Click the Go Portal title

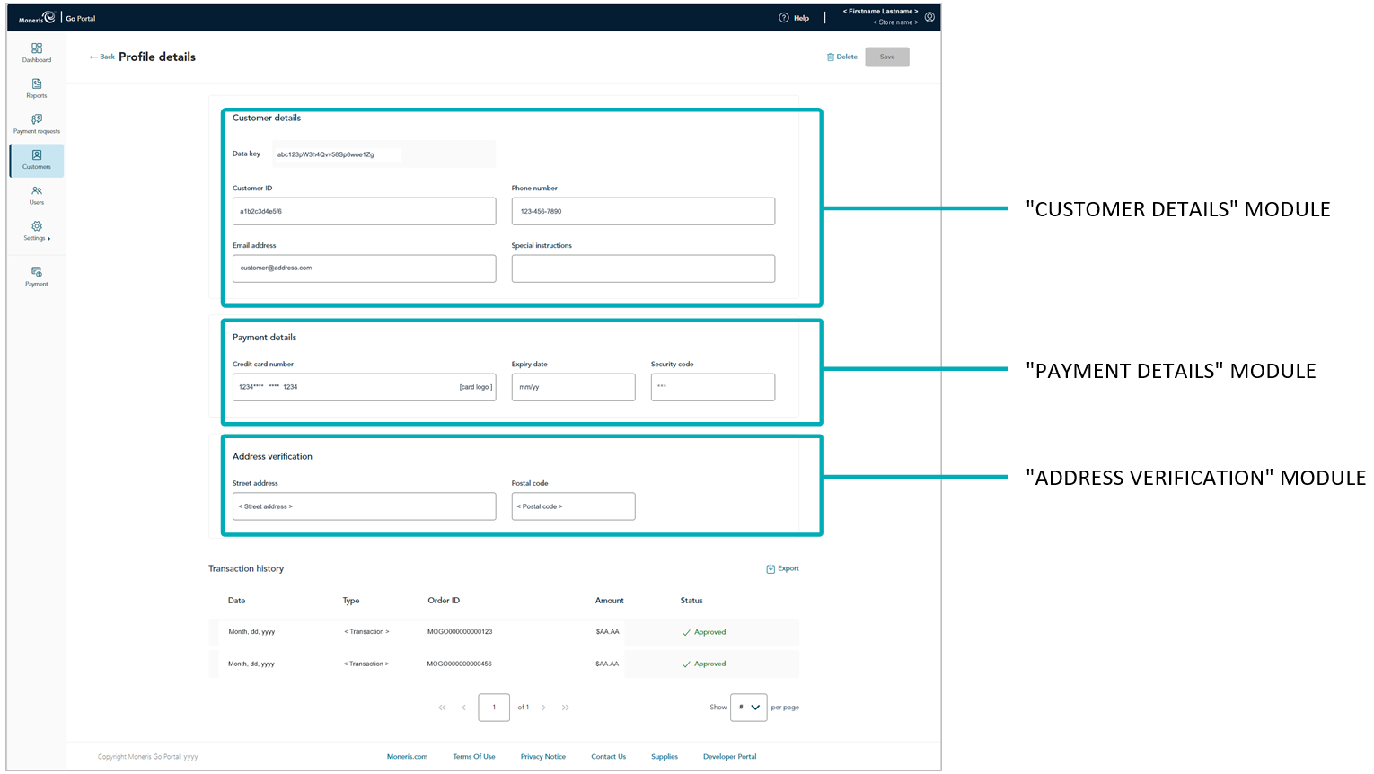pyautogui.click(x=81, y=18)
